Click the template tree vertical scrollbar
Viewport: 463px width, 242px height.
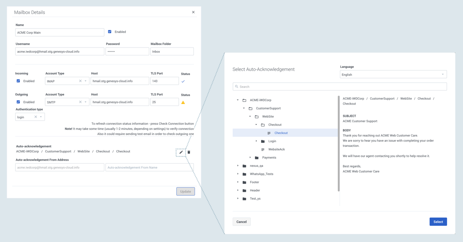pos(339,144)
